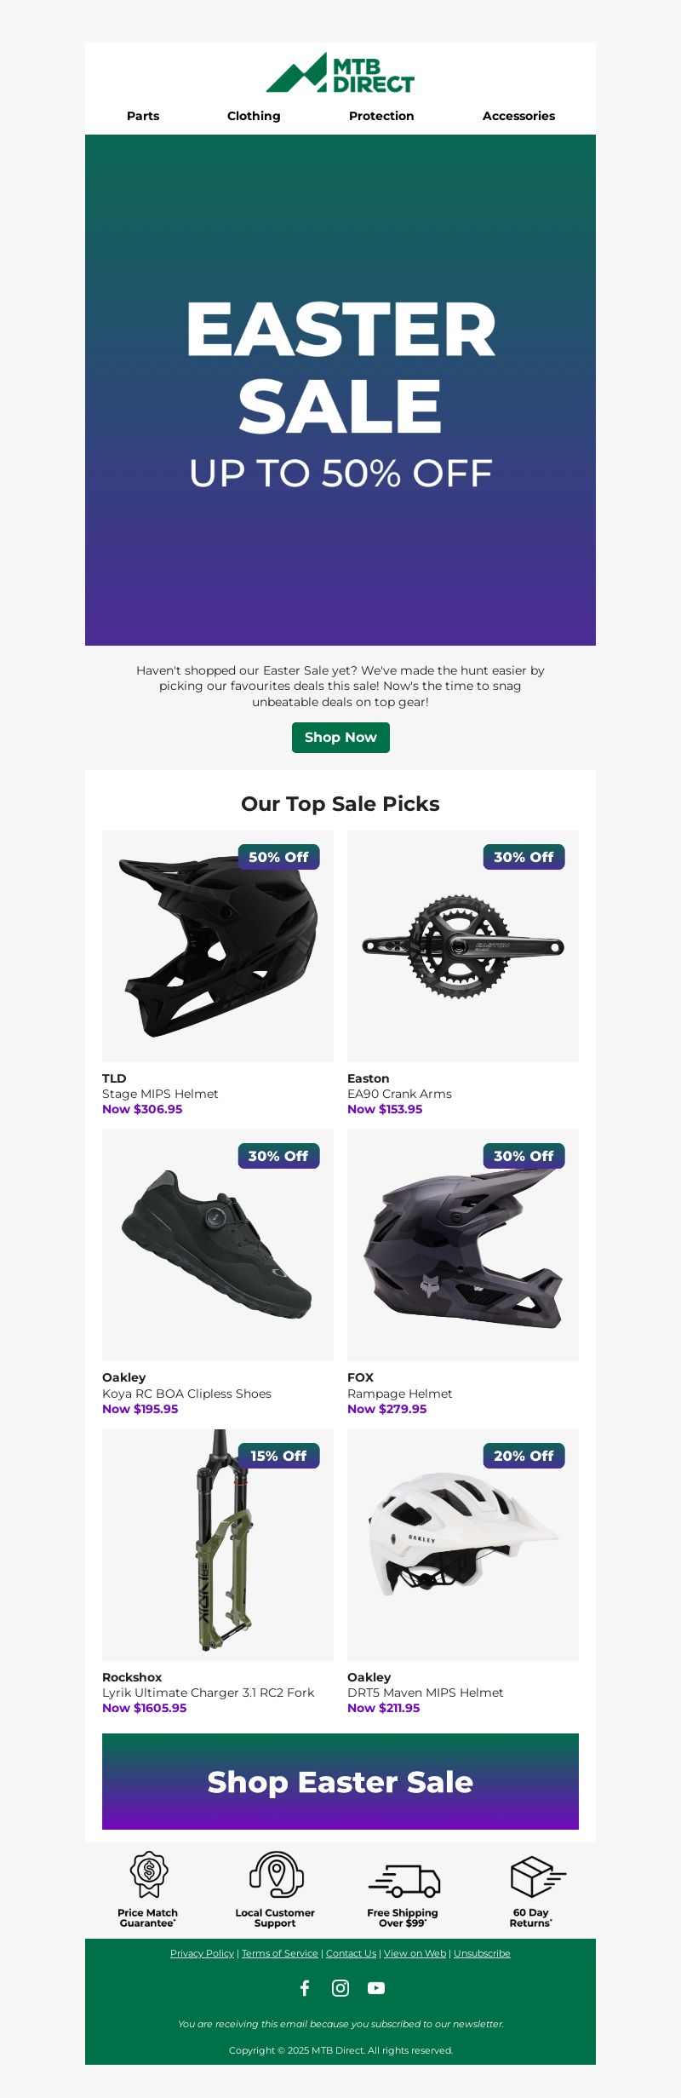Image resolution: width=681 pixels, height=2098 pixels.
Task: Open the Rockshox Lyrik fork product image
Action: [x=218, y=1544]
